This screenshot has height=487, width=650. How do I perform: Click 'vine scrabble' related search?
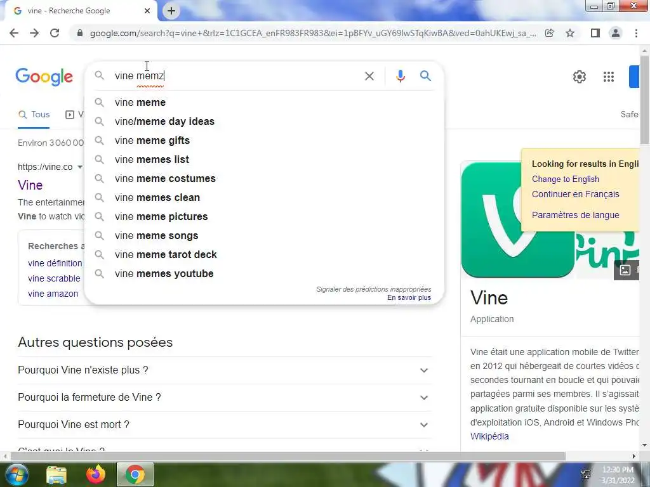coord(55,279)
